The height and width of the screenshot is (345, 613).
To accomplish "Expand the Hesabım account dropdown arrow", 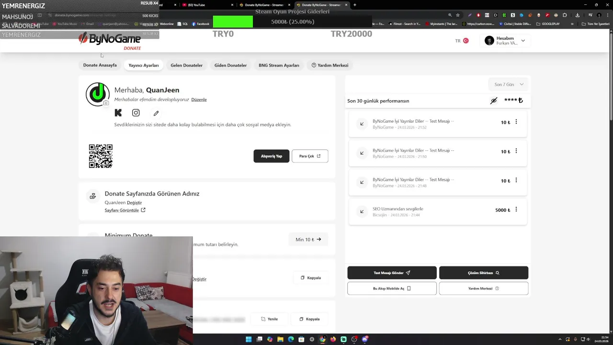I will point(523,41).
